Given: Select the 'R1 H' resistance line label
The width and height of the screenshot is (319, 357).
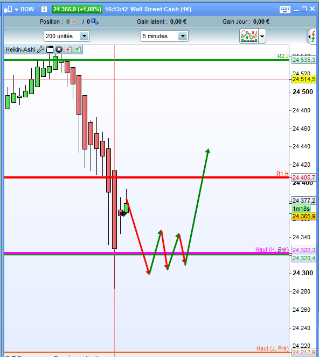Looking at the screenshot, I should click(x=282, y=174).
